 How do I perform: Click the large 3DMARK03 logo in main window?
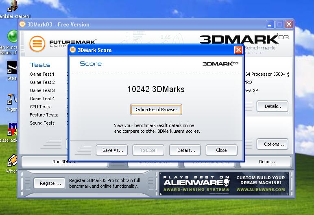244,39
